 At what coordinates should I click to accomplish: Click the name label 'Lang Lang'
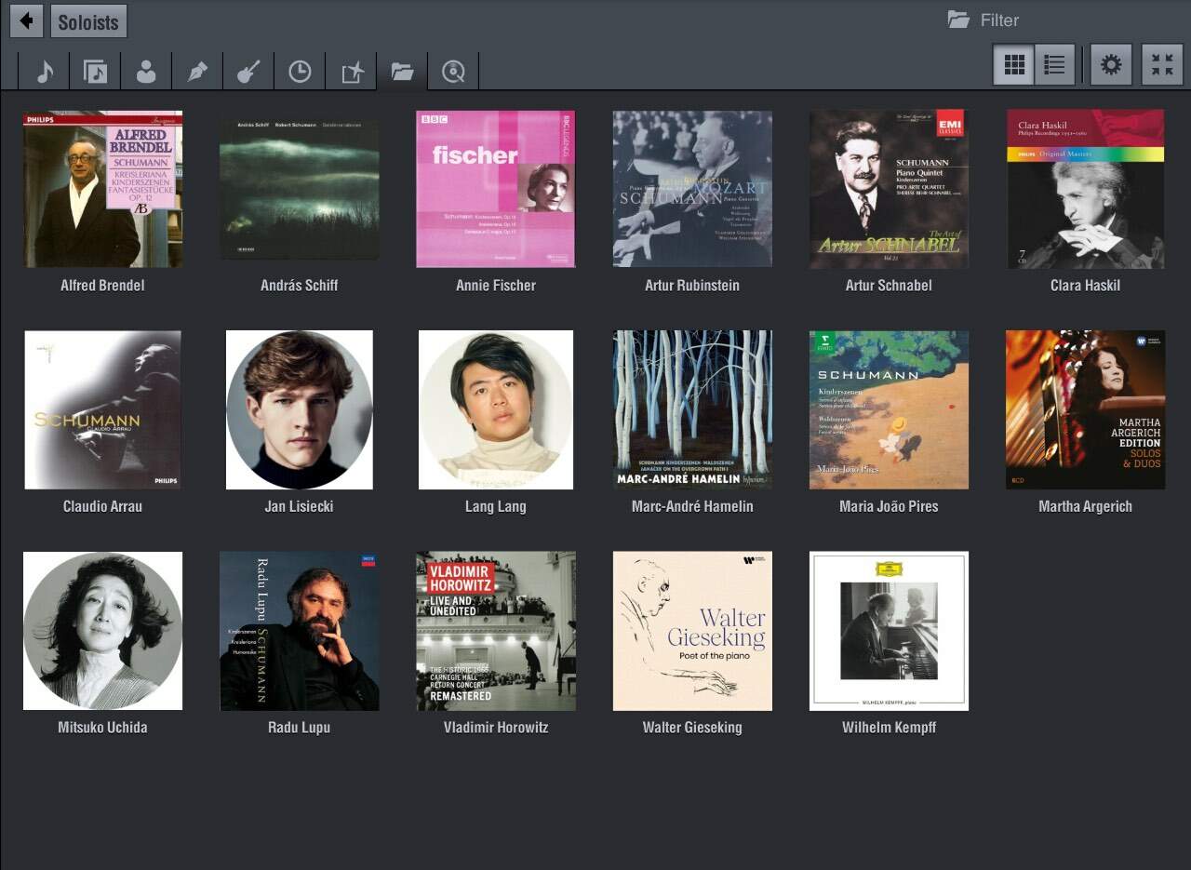point(496,506)
